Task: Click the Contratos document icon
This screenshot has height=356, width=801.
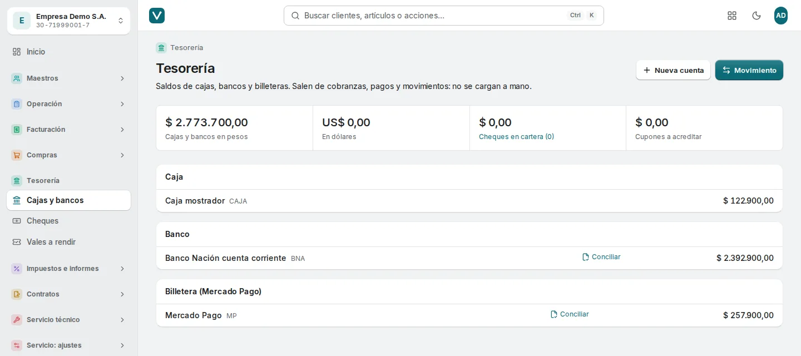Action: [17, 294]
